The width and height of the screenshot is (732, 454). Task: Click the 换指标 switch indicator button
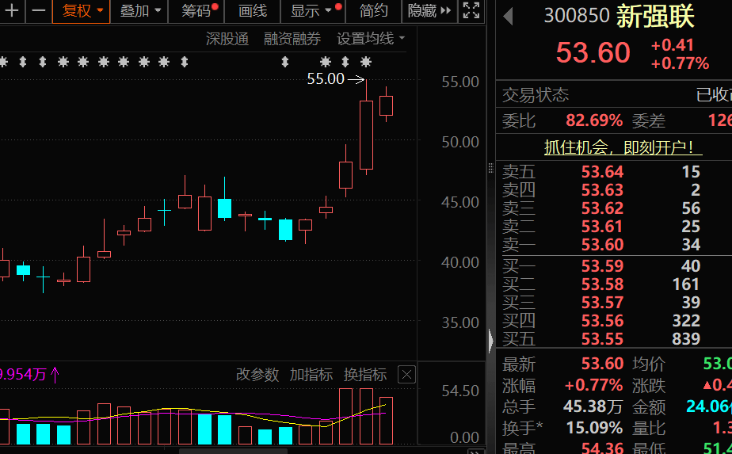coord(364,375)
